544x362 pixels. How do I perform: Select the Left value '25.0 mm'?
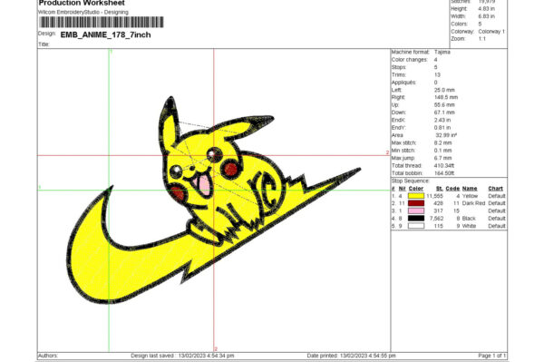[444, 90]
